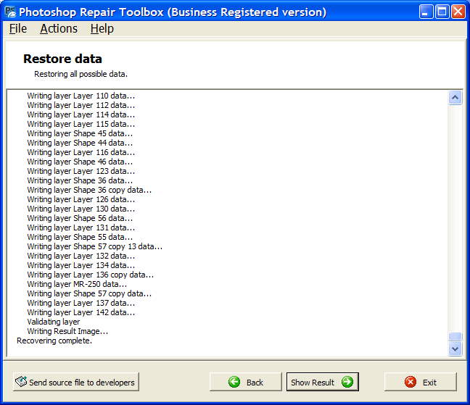Select 'Writing layer Layer 134 data...' line
470x405 pixels.
click(x=81, y=265)
